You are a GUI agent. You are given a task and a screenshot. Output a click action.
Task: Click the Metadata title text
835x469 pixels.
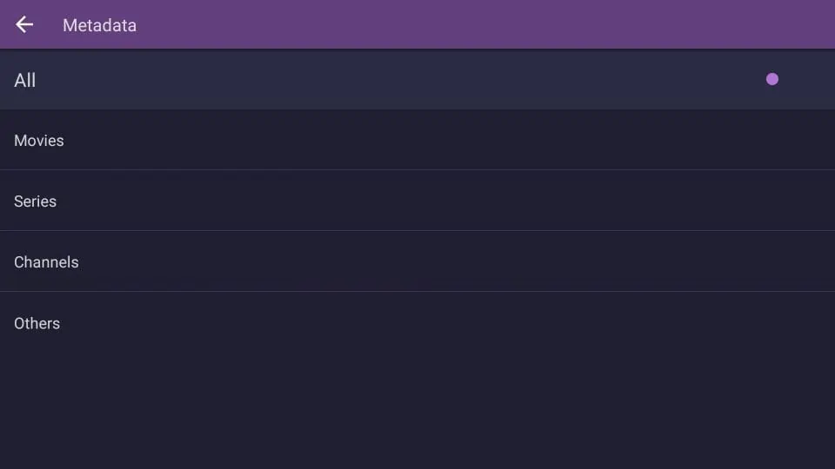99,25
